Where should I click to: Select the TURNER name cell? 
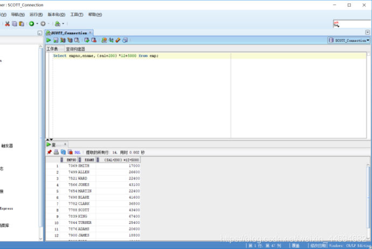pyautogui.click(x=87, y=223)
